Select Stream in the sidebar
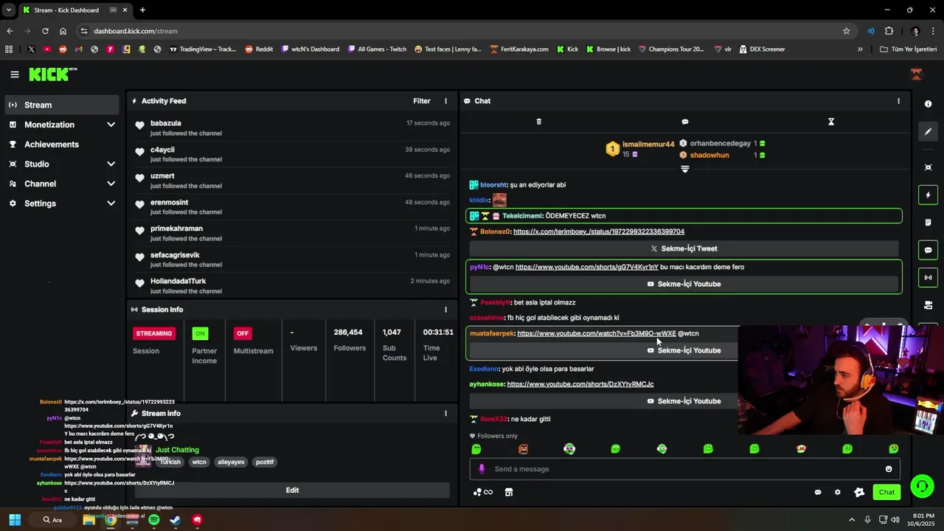This screenshot has height=531, width=944. click(x=62, y=105)
